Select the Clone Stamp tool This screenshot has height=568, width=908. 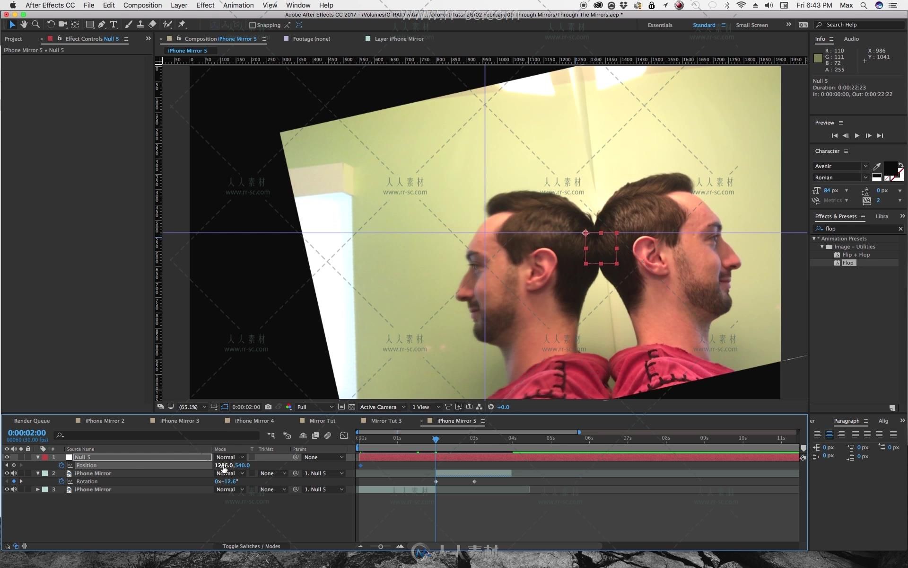[x=140, y=25]
